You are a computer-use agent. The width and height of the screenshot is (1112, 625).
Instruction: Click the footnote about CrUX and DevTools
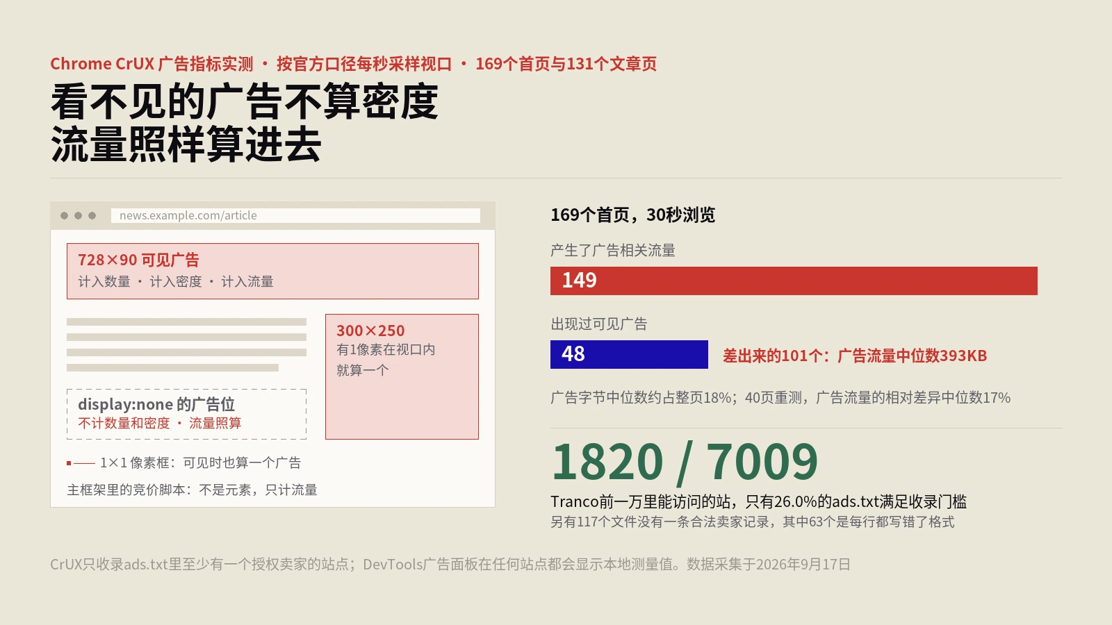click(x=450, y=564)
